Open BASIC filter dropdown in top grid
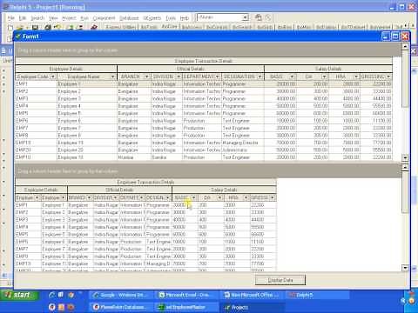 click(x=292, y=77)
